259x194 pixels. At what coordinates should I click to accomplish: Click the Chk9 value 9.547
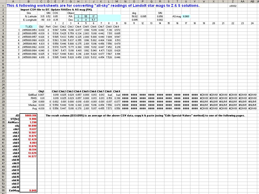[x=117, y=37]
